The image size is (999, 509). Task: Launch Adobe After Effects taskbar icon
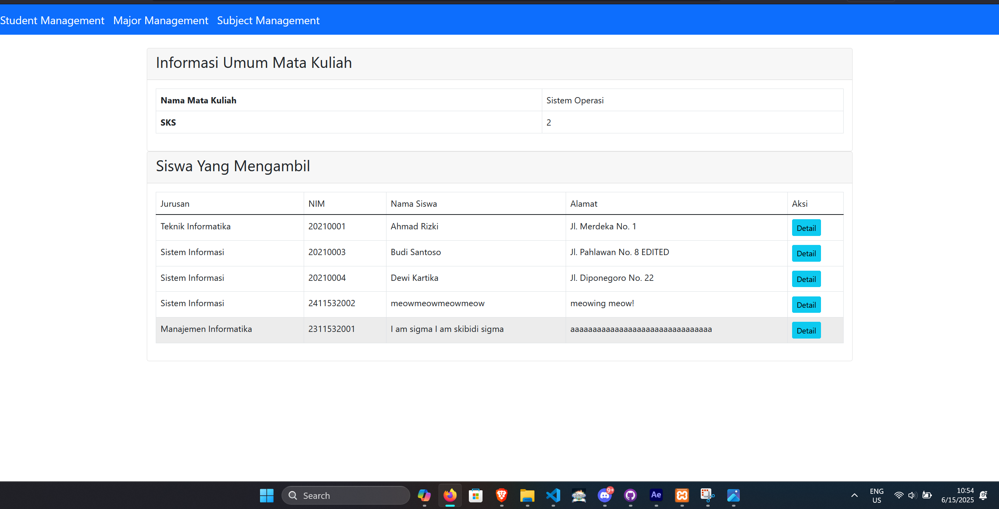(656, 495)
